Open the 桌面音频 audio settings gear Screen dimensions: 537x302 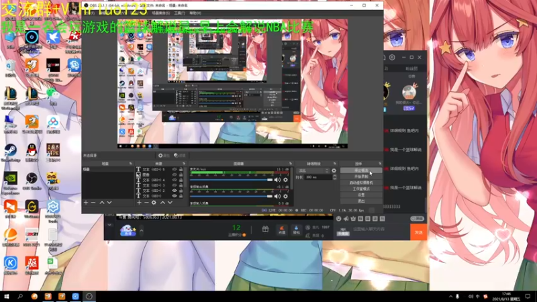point(285,196)
